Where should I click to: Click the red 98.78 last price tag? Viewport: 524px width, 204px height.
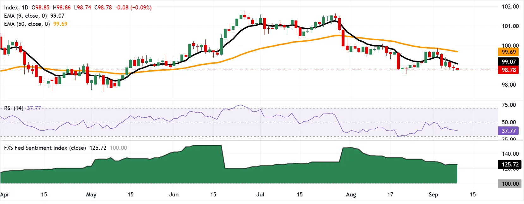pos(508,70)
